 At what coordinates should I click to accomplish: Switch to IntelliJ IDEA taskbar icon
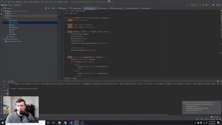76,123
